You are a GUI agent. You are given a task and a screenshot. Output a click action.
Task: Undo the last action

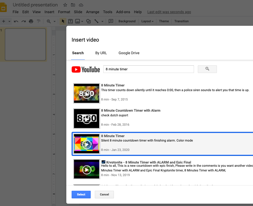[16, 21]
